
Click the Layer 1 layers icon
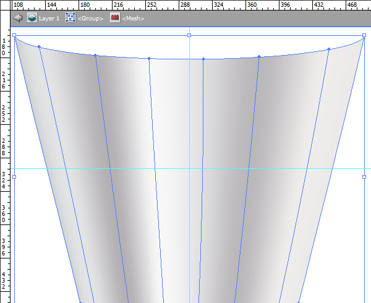click(x=32, y=18)
